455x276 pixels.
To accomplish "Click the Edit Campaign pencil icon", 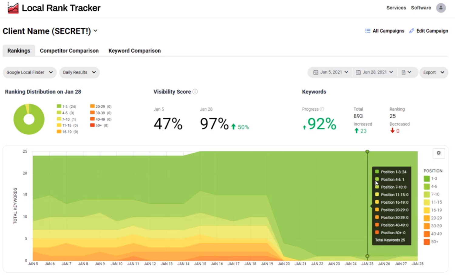I will click(412, 31).
